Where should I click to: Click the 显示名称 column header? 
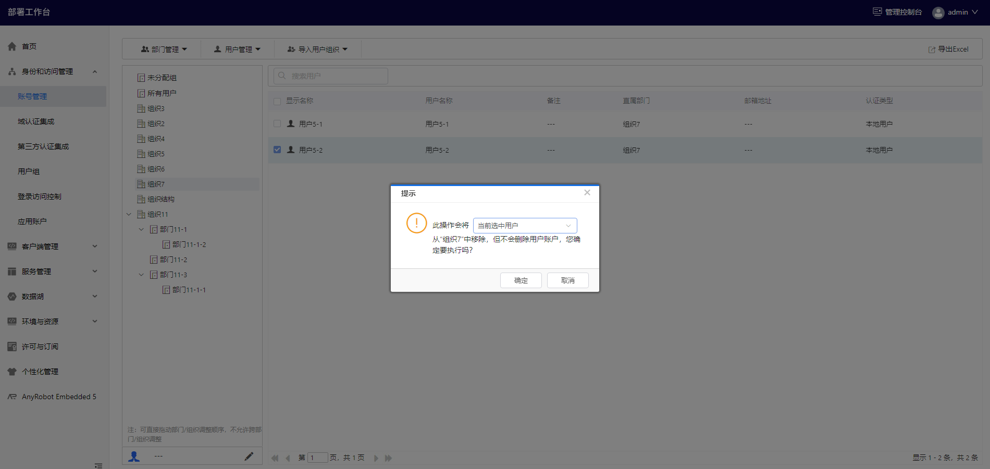300,101
